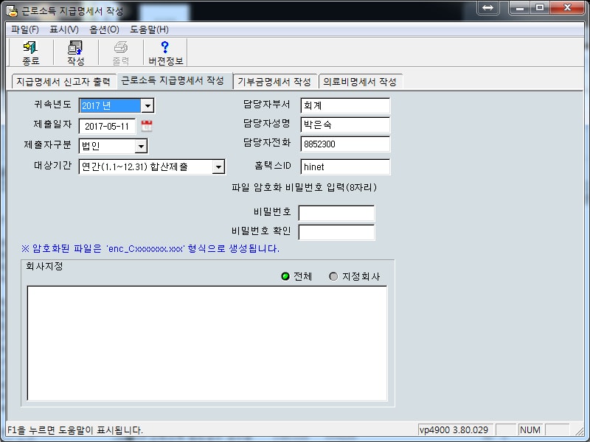Click the 비밀번호 input field
The image size is (590, 442).
pos(336,213)
